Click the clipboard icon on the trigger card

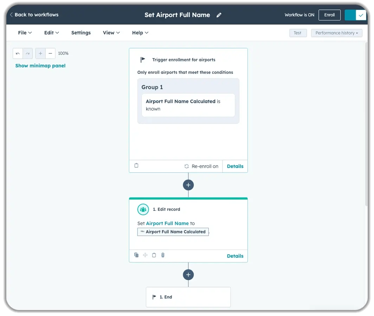(136, 166)
